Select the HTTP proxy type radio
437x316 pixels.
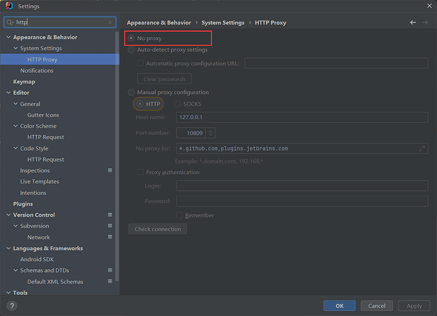click(140, 104)
